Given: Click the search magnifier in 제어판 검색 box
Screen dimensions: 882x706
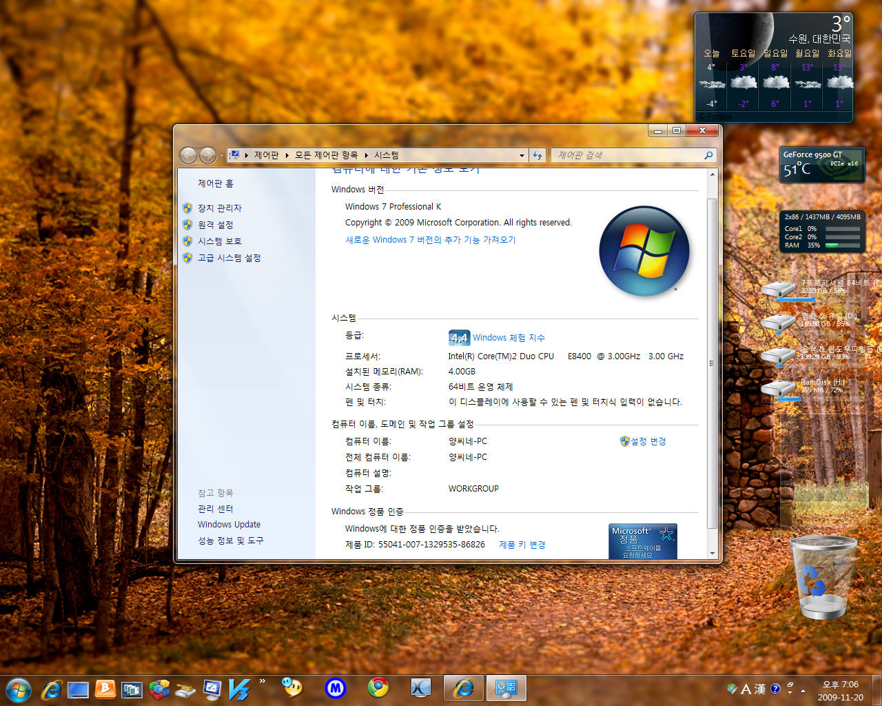Looking at the screenshot, I should click(708, 156).
